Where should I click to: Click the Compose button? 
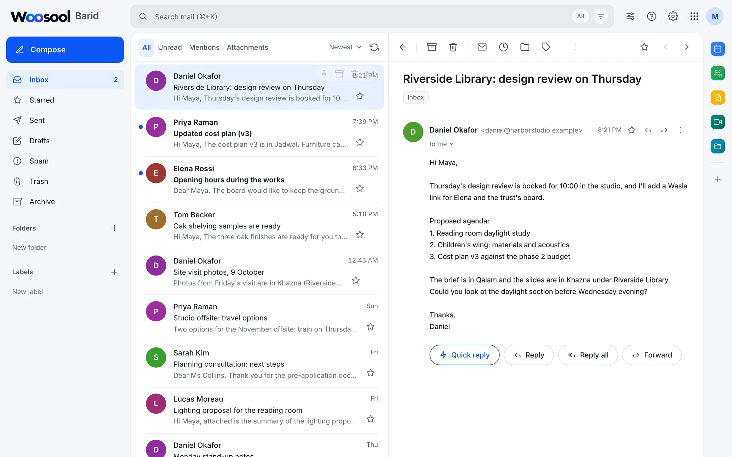coord(65,50)
